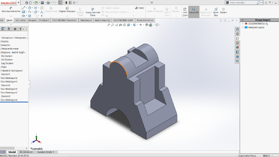This screenshot has height=157, width=279.
Task: Open ConfigurationManager crosshair tab icon
Action: 15,29
